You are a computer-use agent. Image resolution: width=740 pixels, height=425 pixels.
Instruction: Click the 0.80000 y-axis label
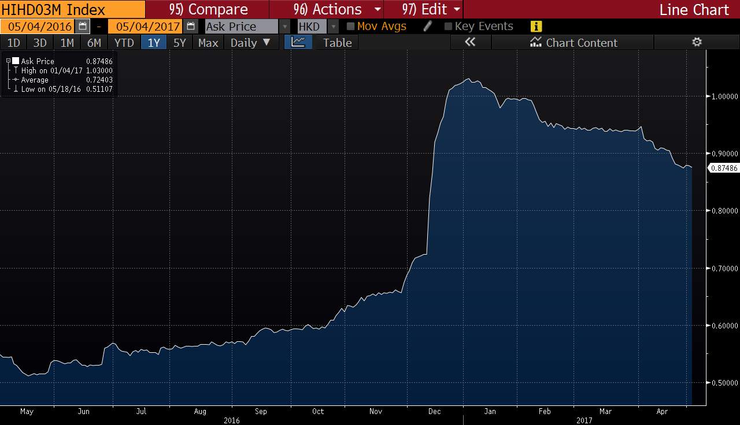725,211
